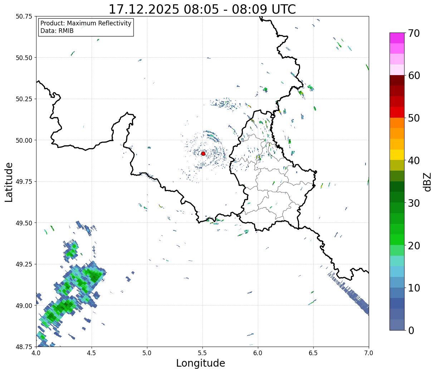
Task: Click the longitude tick label 4.5
Action: click(x=92, y=353)
